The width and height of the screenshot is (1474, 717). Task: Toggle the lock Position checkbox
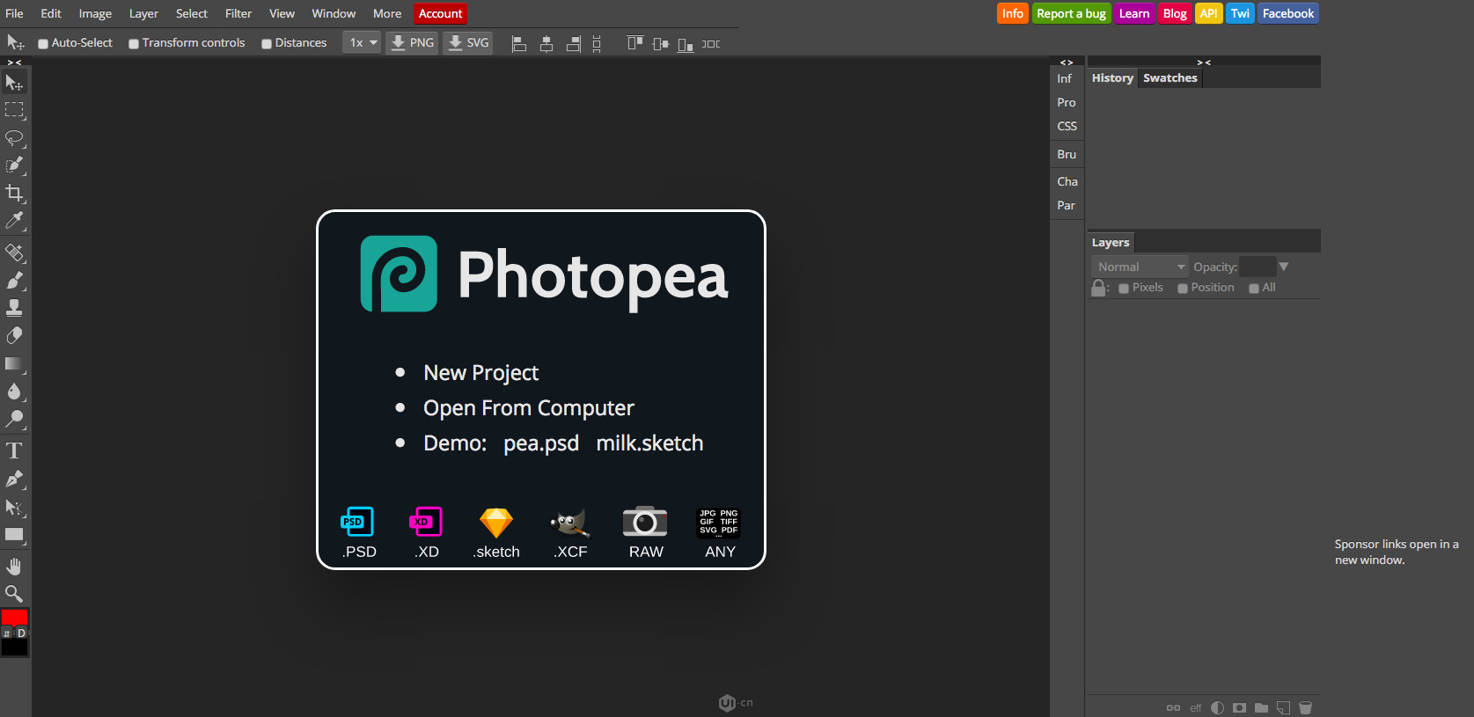(x=1183, y=289)
